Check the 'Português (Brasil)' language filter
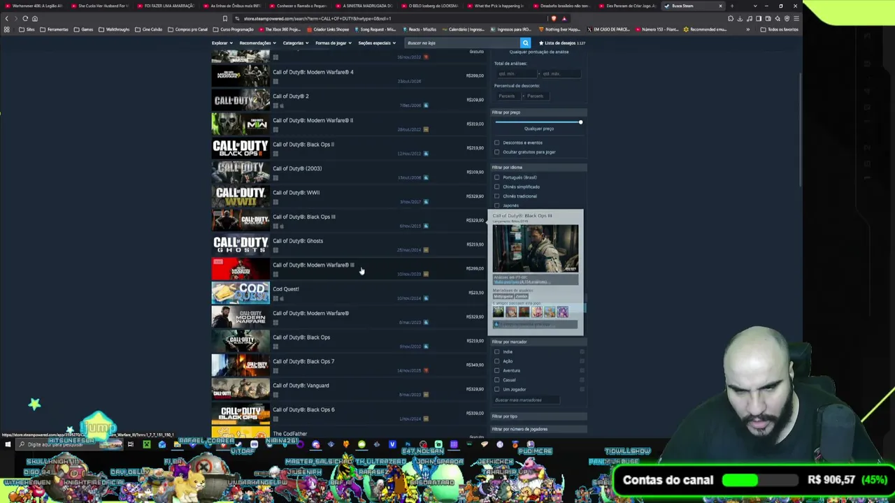The image size is (895, 503). [497, 177]
